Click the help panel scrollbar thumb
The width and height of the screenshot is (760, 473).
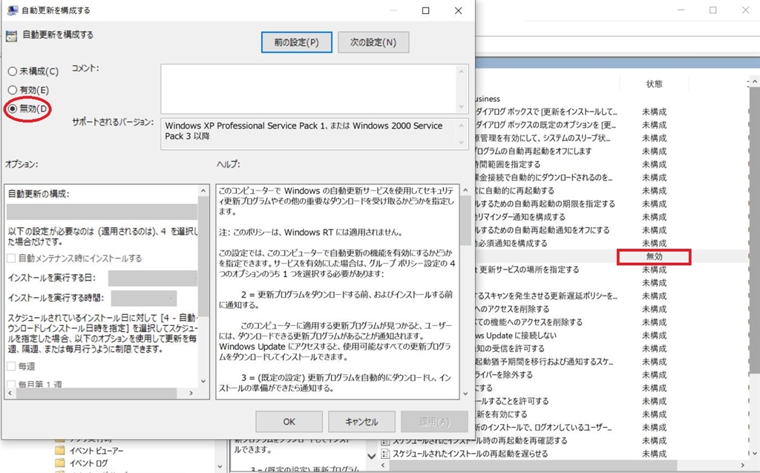(465, 221)
